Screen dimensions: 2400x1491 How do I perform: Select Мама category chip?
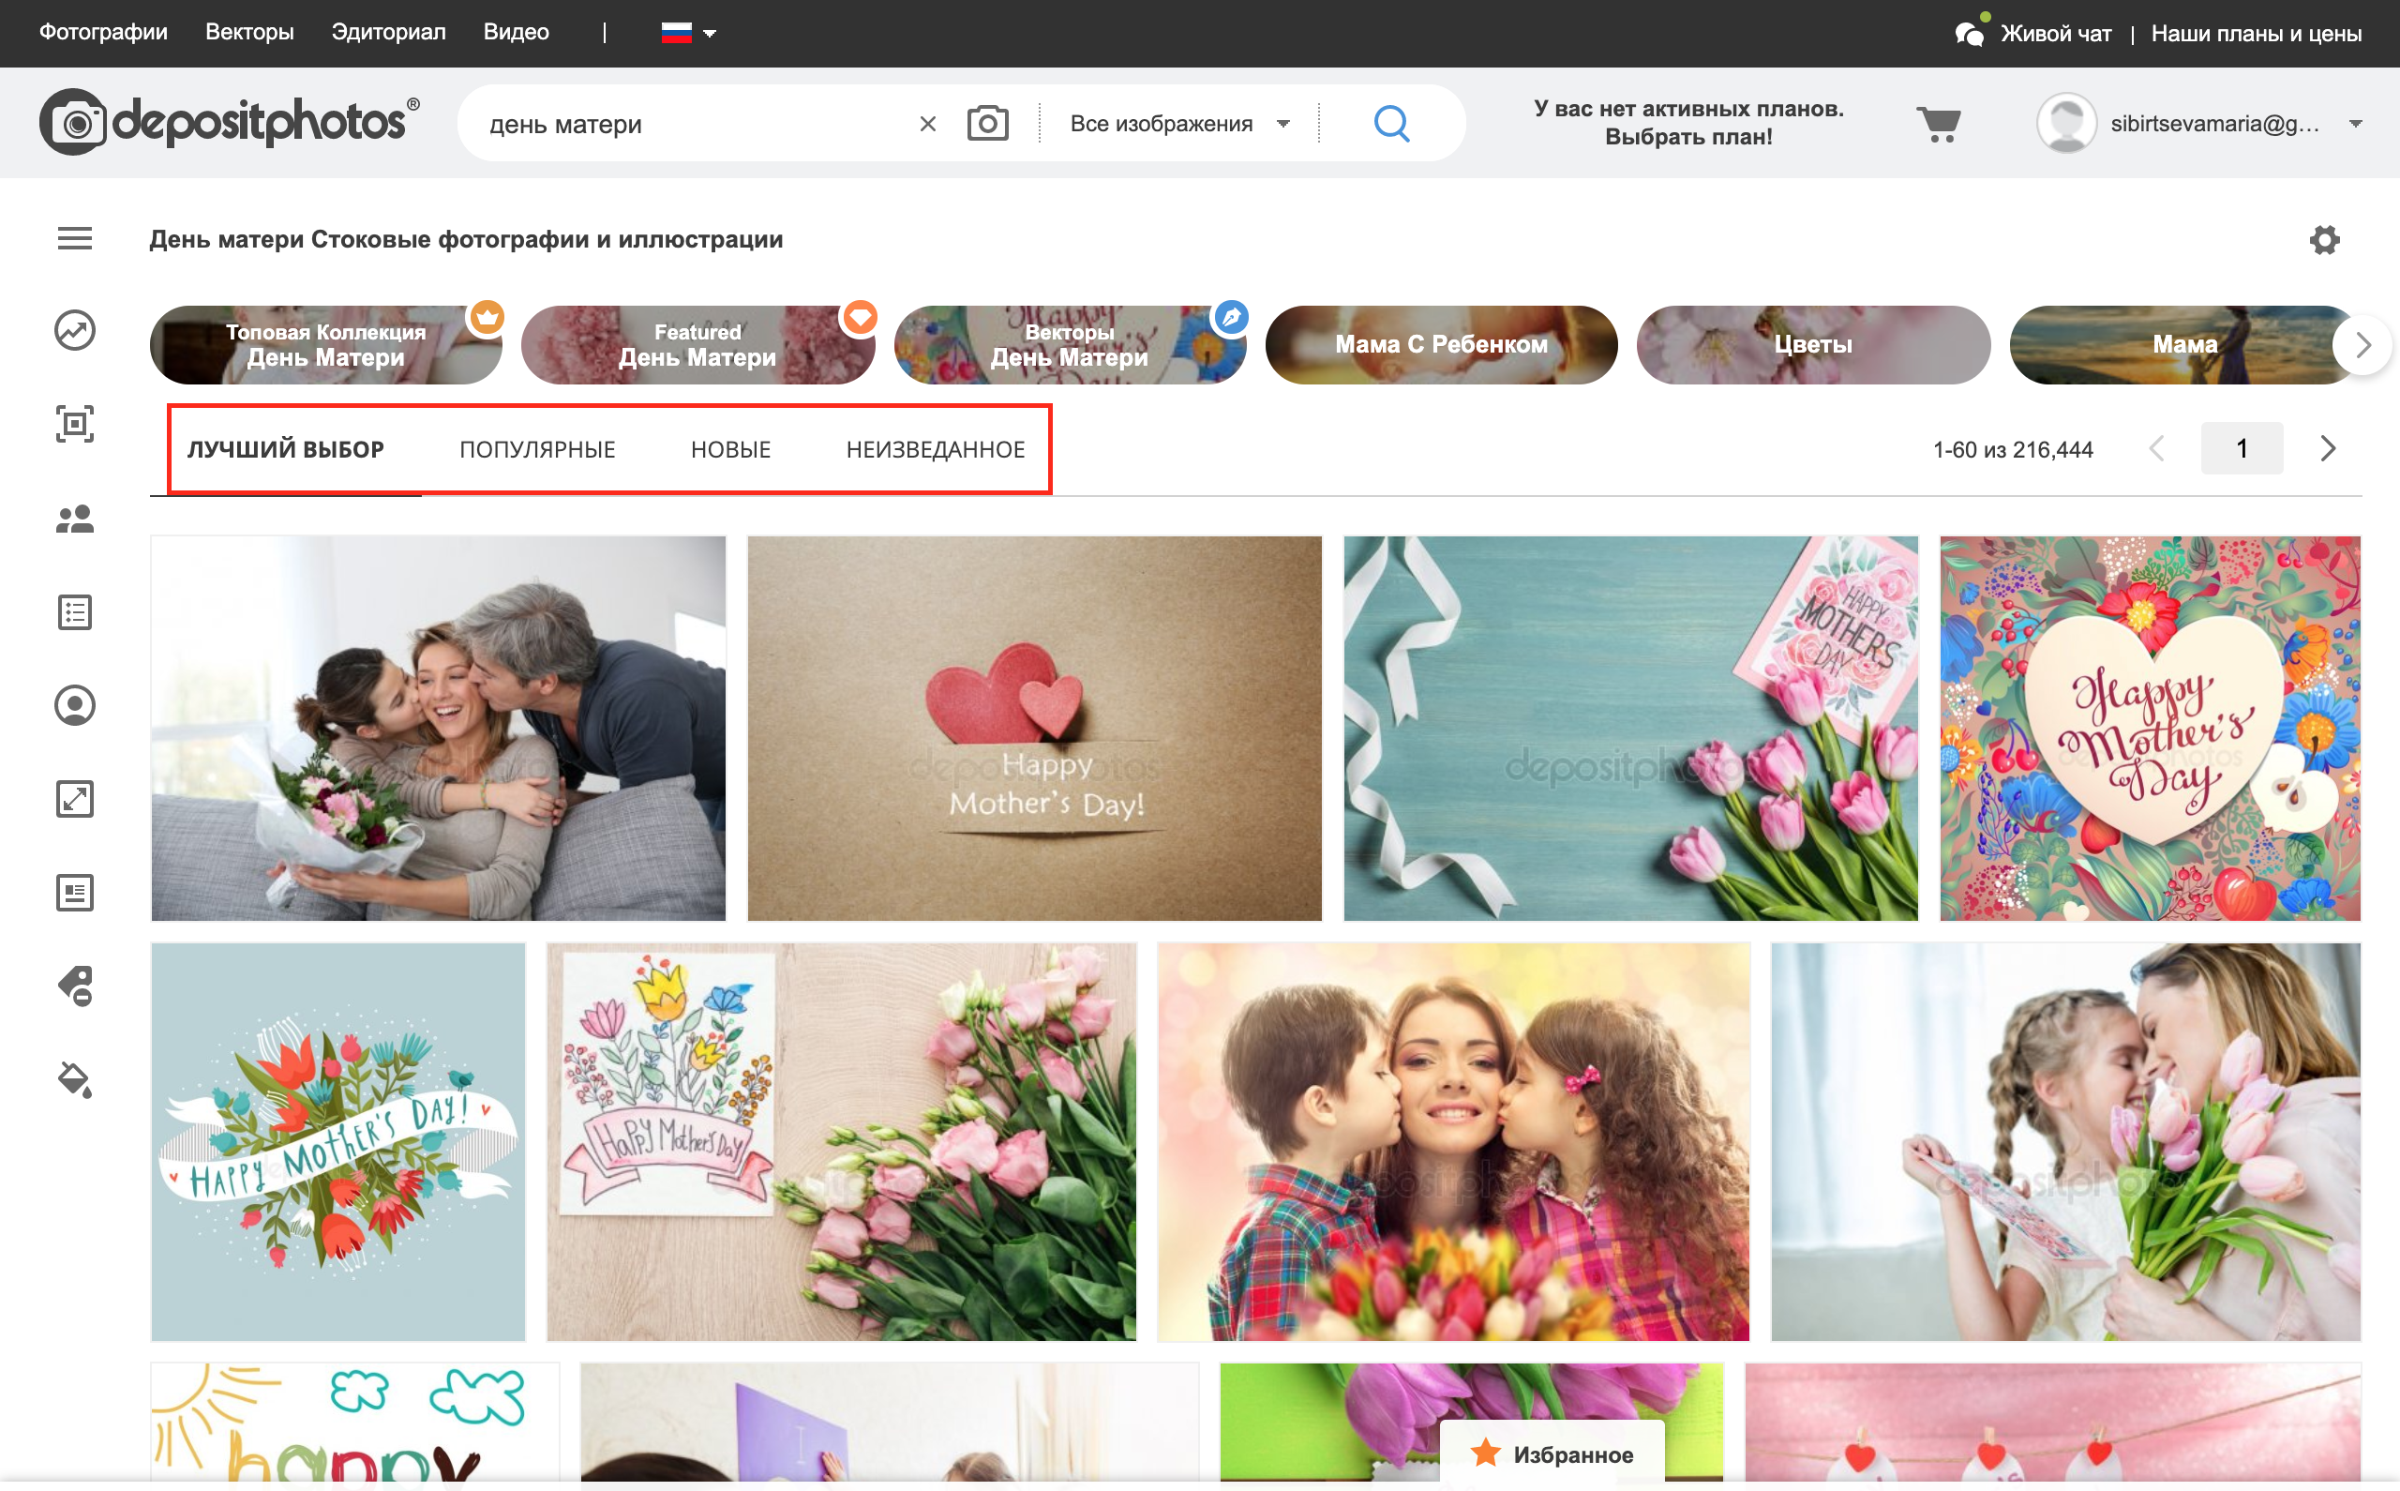2184,344
